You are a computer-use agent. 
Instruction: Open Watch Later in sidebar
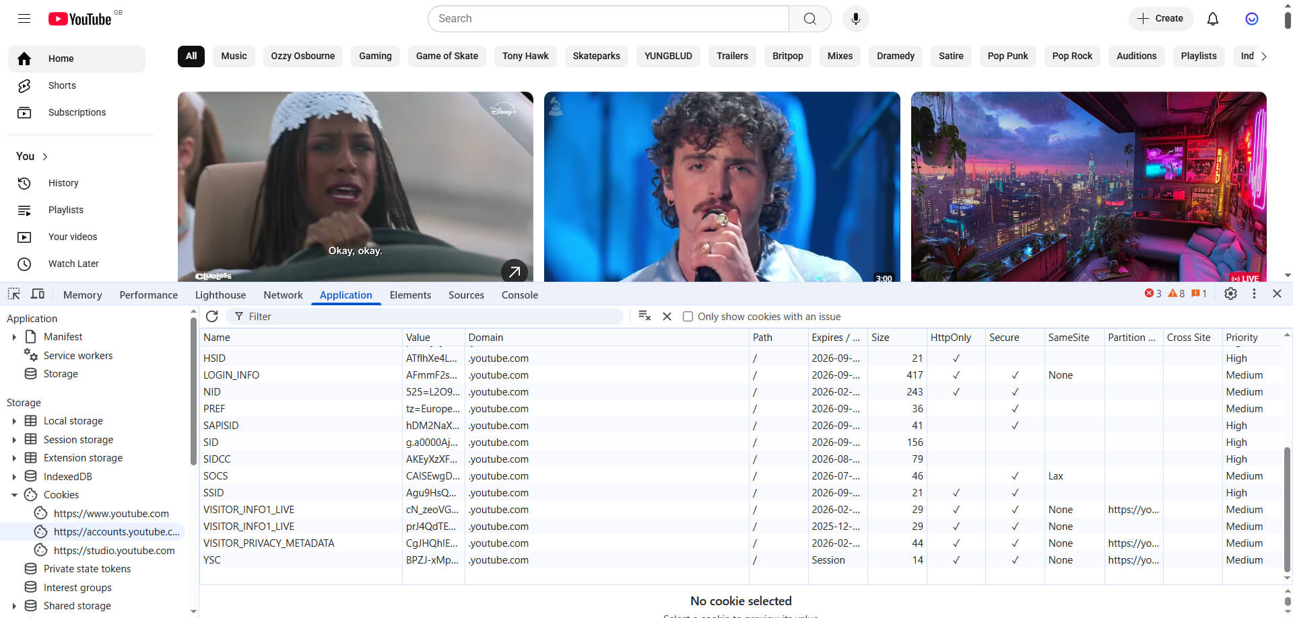pyautogui.click(x=77, y=264)
